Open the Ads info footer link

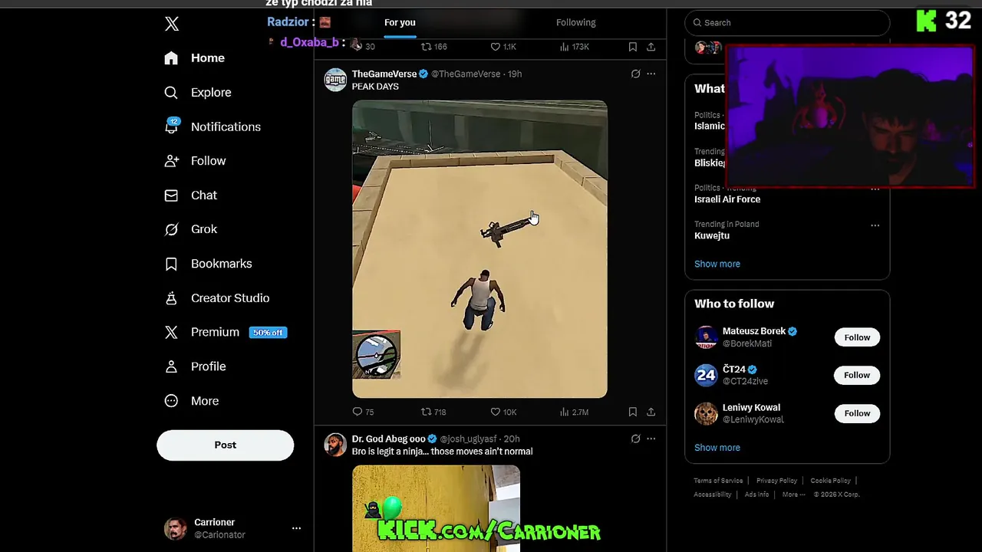click(x=756, y=495)
